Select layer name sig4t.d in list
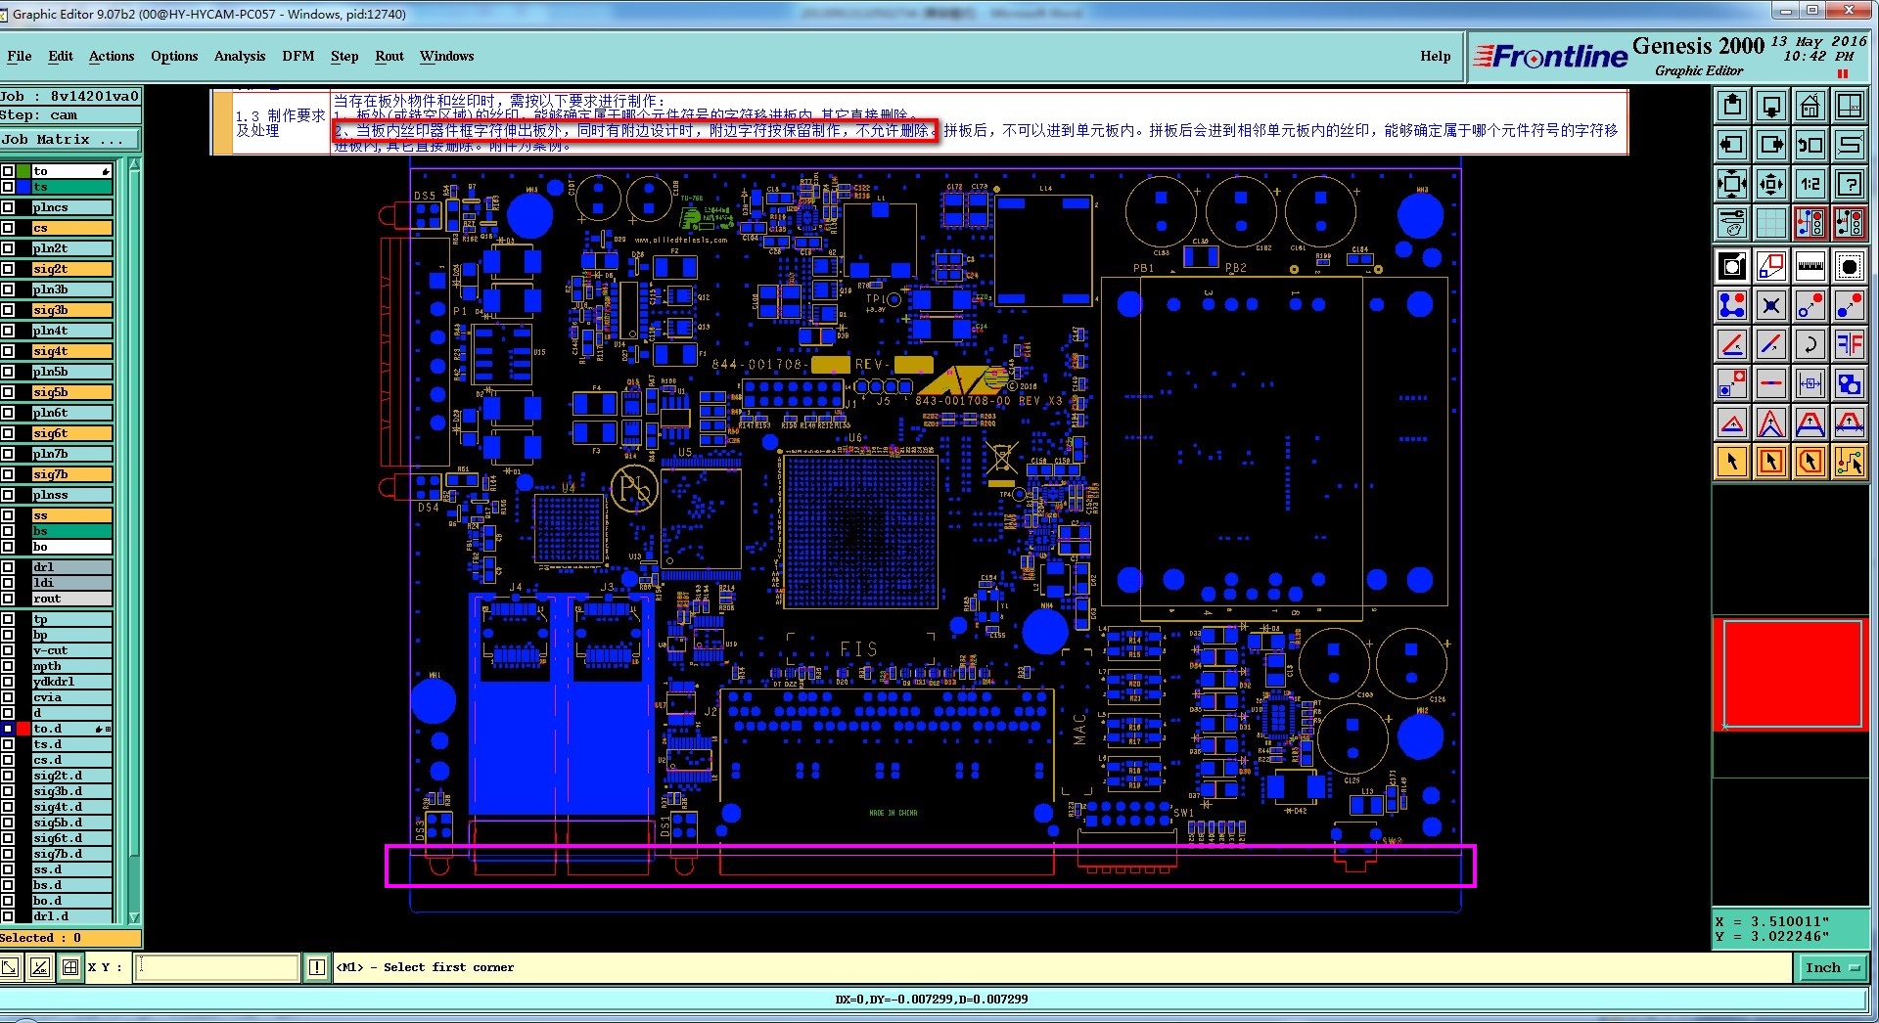The height and width of the screenshot is (1023, 1879). 71,807
